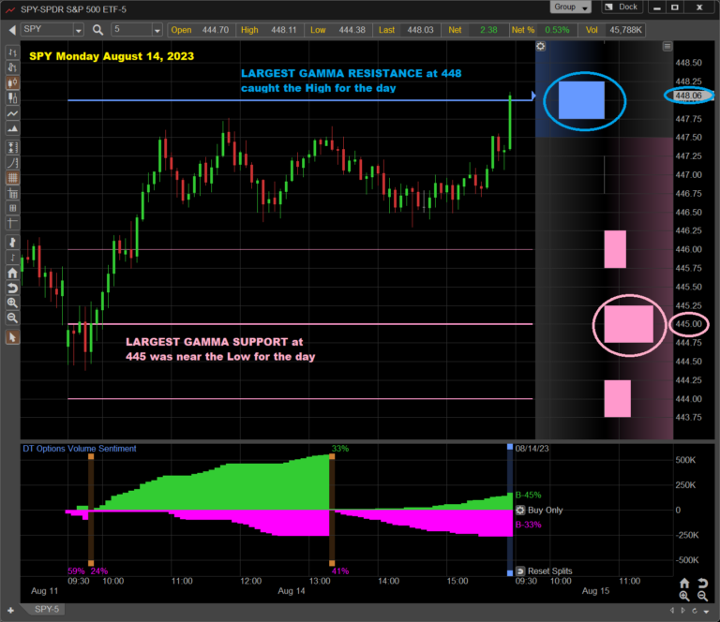Toggle the grid lines display icon

click(12, 177)
